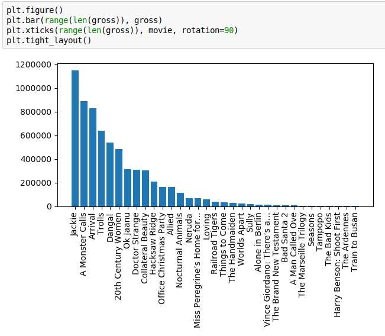Viewport: 385px width, 336px height.
Task: Click the 'The Handmaiden' x-axis label
Action: coord(232,248)
